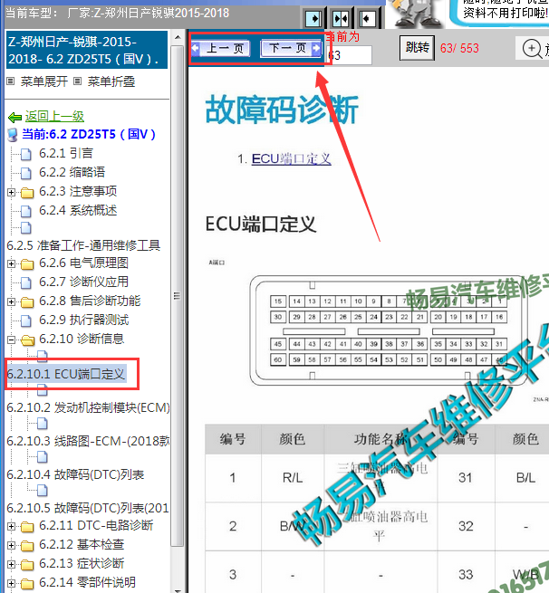
Task: Click document icon beside 6.2.1 引言
Action: pyautogui.click(x=26, y=154)
